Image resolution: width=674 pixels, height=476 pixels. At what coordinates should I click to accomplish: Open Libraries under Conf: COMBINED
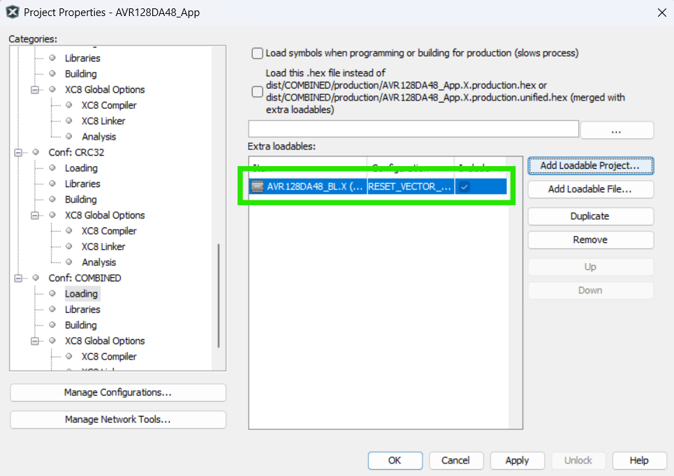[82, 309]
